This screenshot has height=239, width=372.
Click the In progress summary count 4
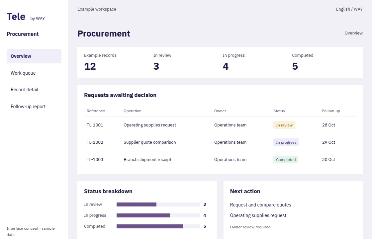pyautogui.click(x=226, y=66)
